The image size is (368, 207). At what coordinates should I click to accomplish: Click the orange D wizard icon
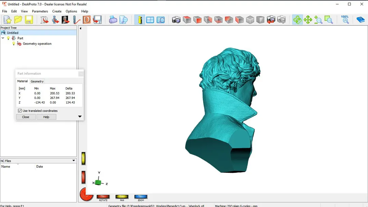[x=87, y=20]
